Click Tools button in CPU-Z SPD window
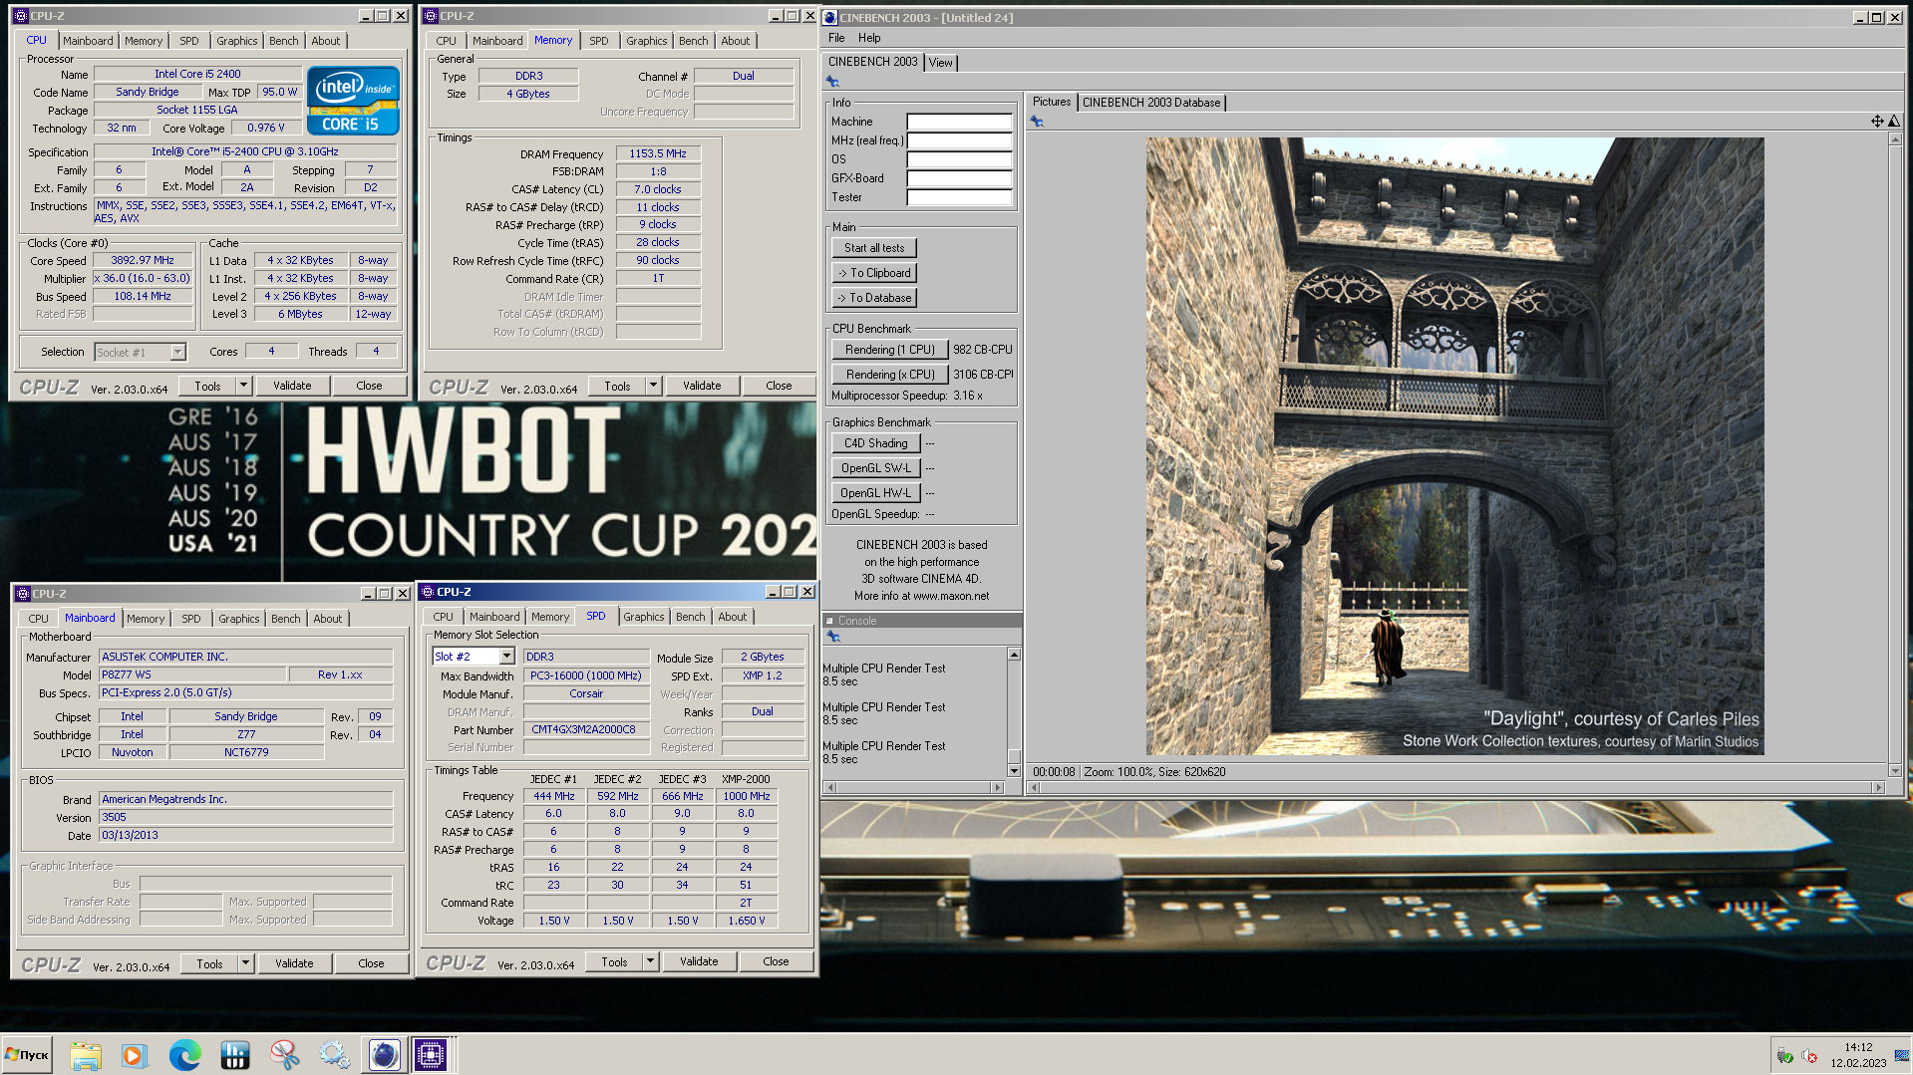1913x1075 pixels. click(x=615, y=961)
